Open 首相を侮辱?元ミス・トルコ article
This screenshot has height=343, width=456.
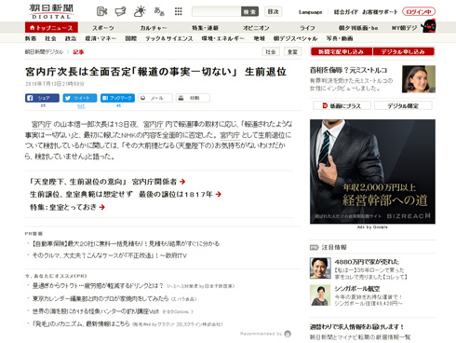tap(349, 70)
